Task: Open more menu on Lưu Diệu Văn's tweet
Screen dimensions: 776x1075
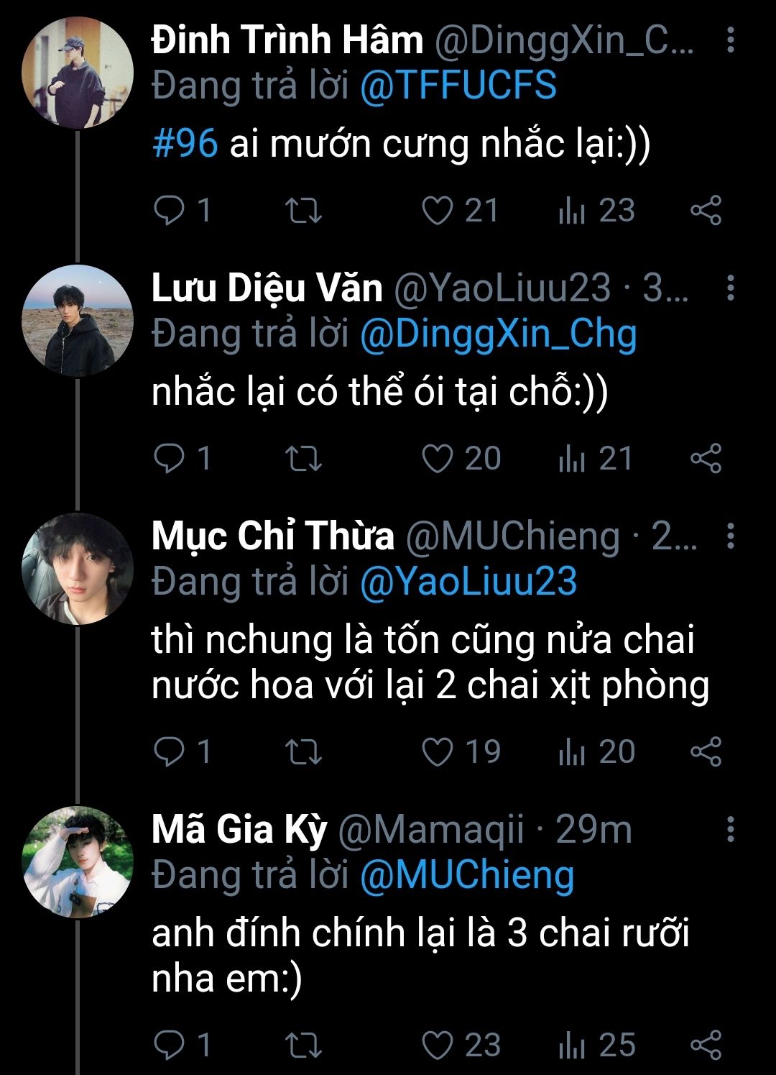Action: pyautogui.click(x=730, y=288)
